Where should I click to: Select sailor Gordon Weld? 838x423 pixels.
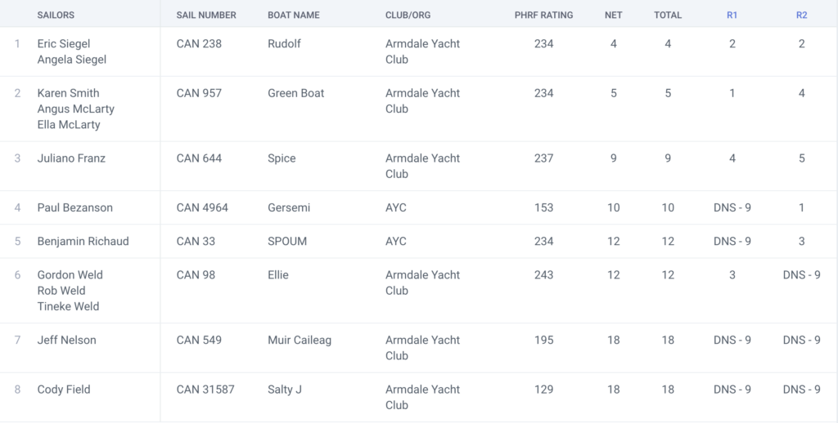[x=70, y=275]
